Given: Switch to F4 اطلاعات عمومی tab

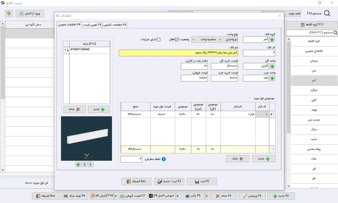Looking at the screenshot, I should coord(69,25).
